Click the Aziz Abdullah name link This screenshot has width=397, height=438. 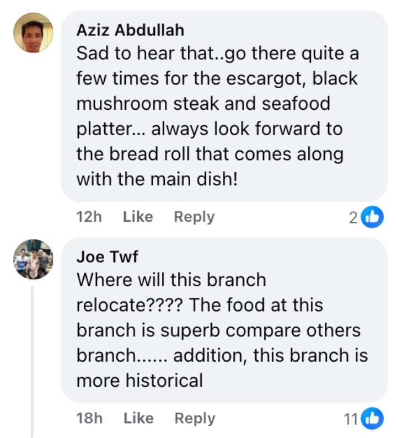130,30
